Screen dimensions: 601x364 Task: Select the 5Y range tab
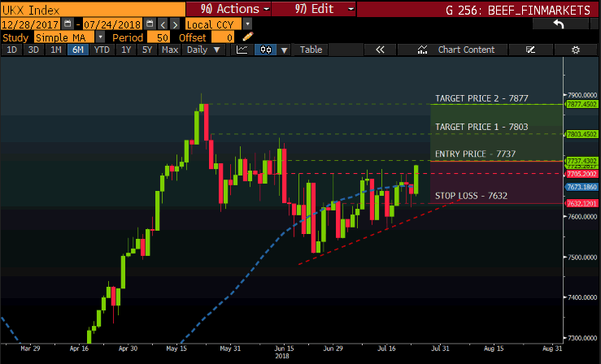pos(147,50)
